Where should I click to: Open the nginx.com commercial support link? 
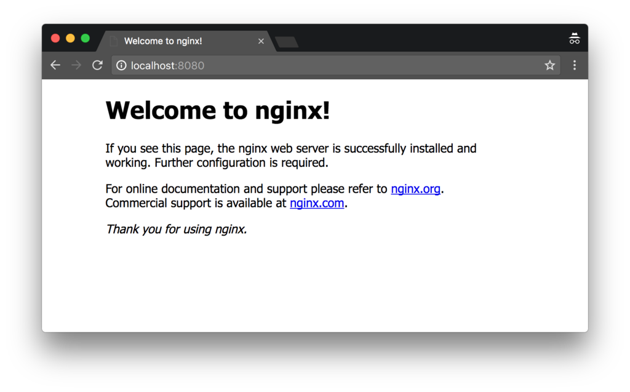[317, 203]
